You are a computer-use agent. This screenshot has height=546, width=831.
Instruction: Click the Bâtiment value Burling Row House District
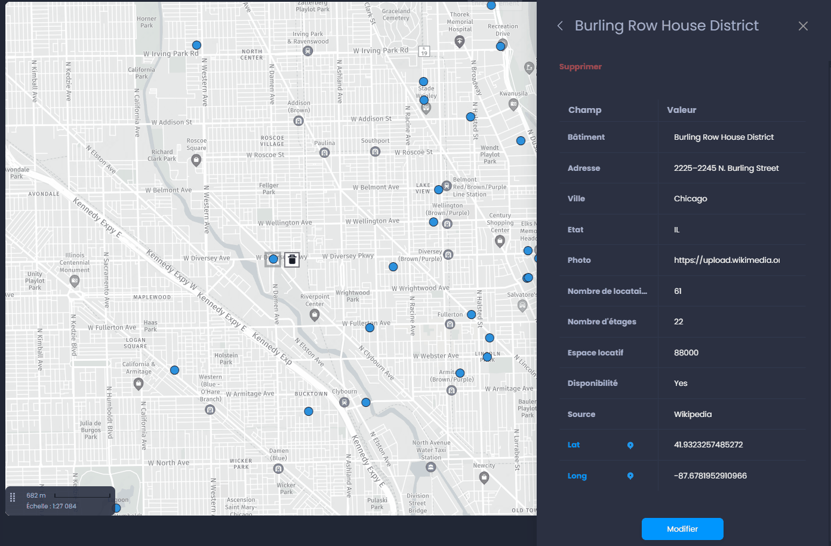pyautogui.click(x=724, y=137)
